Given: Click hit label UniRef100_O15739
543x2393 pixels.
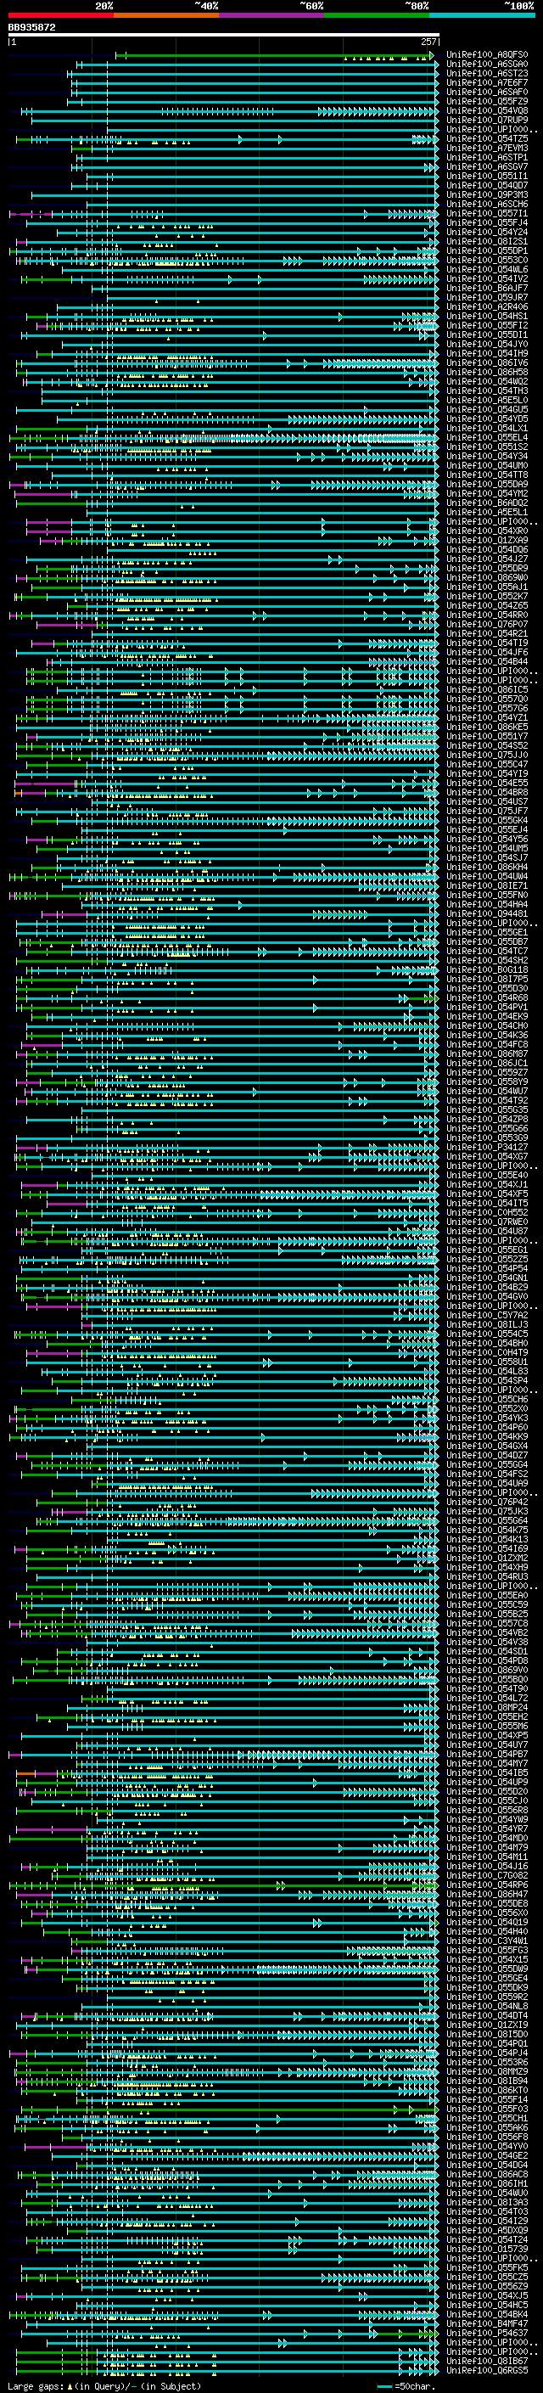Looking at the screenshot, I should 487,2248.
